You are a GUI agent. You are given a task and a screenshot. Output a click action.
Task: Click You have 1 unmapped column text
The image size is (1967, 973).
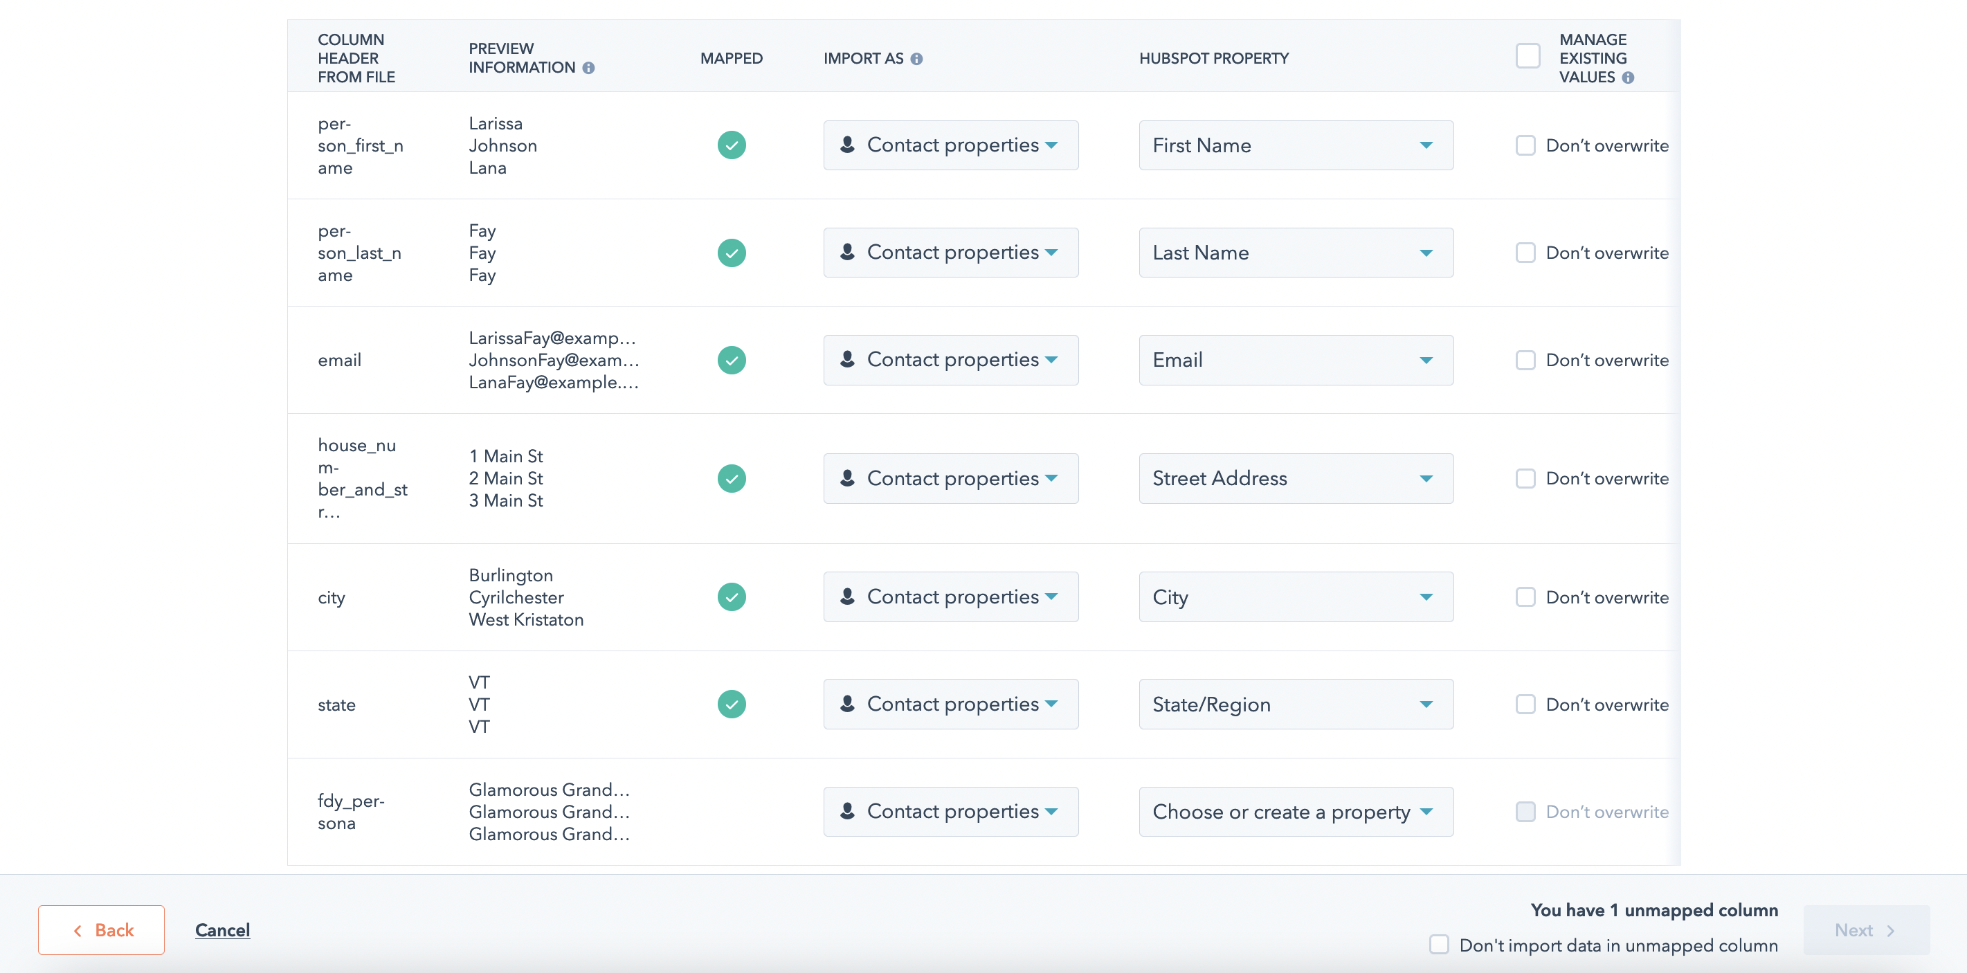point(1654,909)
